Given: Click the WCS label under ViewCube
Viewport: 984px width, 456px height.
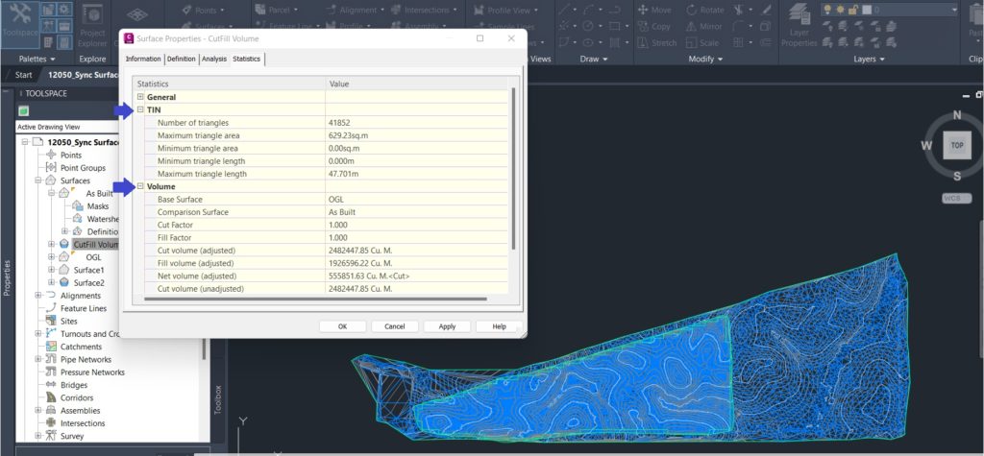Looking at the screenshot, I should [957, 198].
